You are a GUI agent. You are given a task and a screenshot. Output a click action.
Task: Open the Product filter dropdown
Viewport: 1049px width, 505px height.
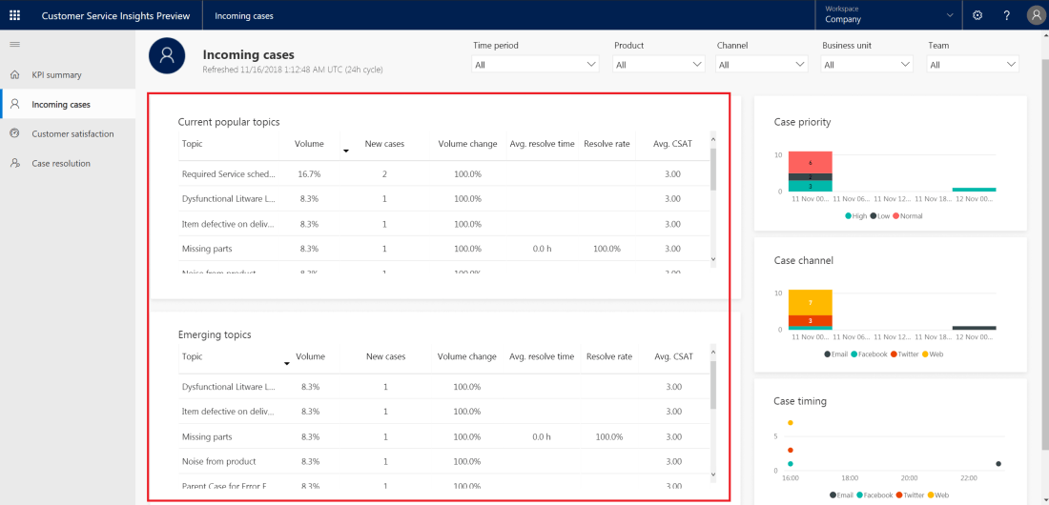[659, 65]
